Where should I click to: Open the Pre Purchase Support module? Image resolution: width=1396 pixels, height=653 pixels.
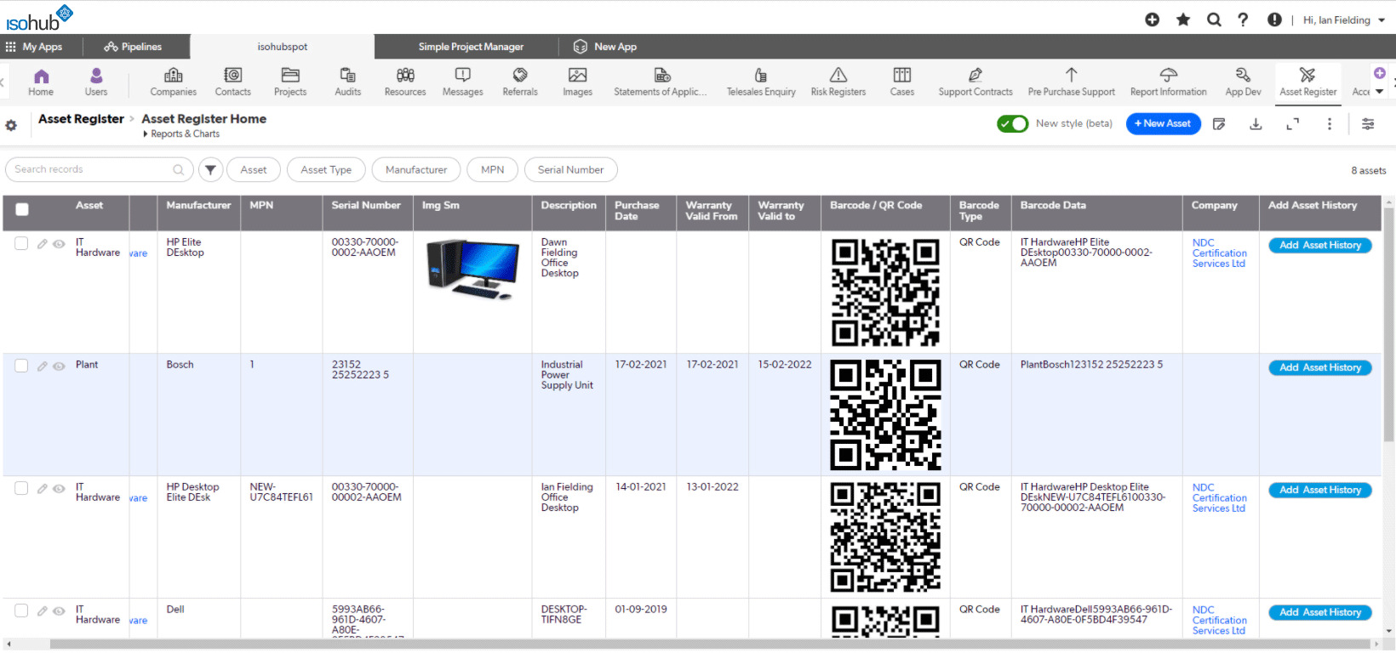point(1072,82)
